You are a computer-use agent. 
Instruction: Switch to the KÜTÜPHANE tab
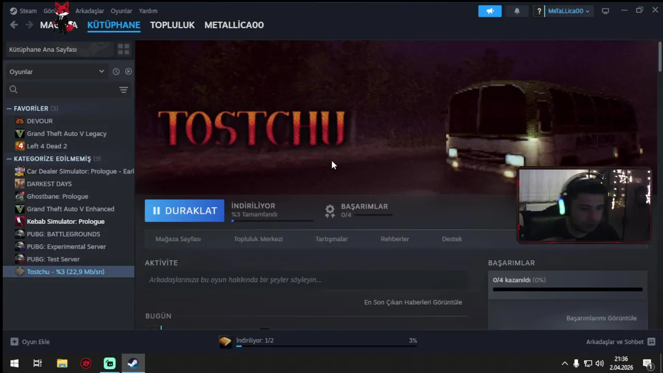click(x=114, y=25)
